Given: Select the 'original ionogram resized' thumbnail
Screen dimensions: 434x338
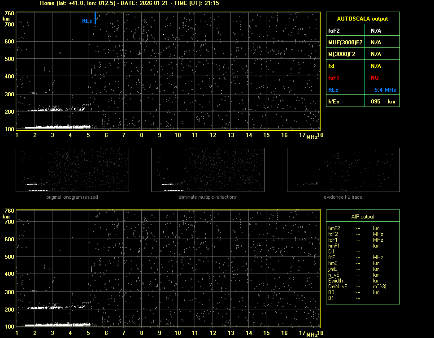Looking at the screenshot, I should click(x=72, y=170).
